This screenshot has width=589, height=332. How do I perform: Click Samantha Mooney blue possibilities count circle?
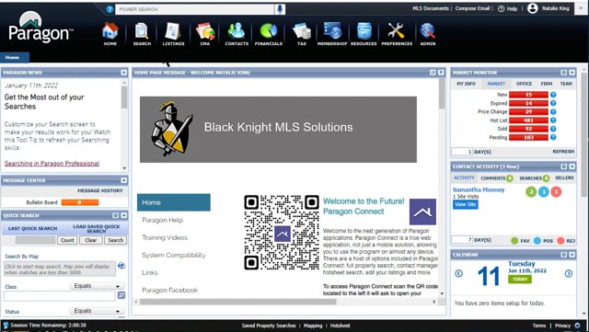544,192
